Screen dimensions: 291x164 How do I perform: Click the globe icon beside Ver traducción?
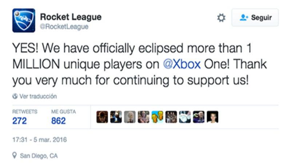15,96
